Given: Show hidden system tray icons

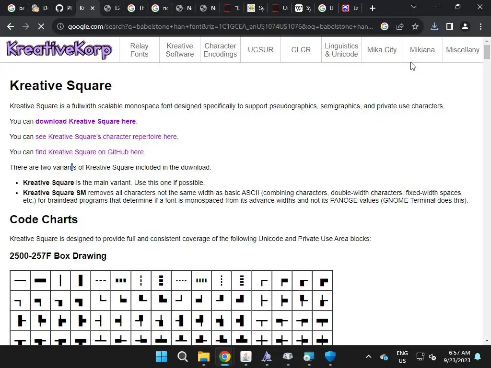Looking at the screenshot, I should pos(369,356).
